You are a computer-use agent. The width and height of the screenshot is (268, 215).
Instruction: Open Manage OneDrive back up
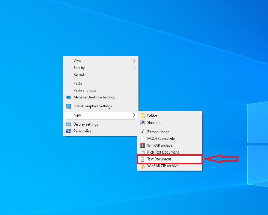(101, 97)
